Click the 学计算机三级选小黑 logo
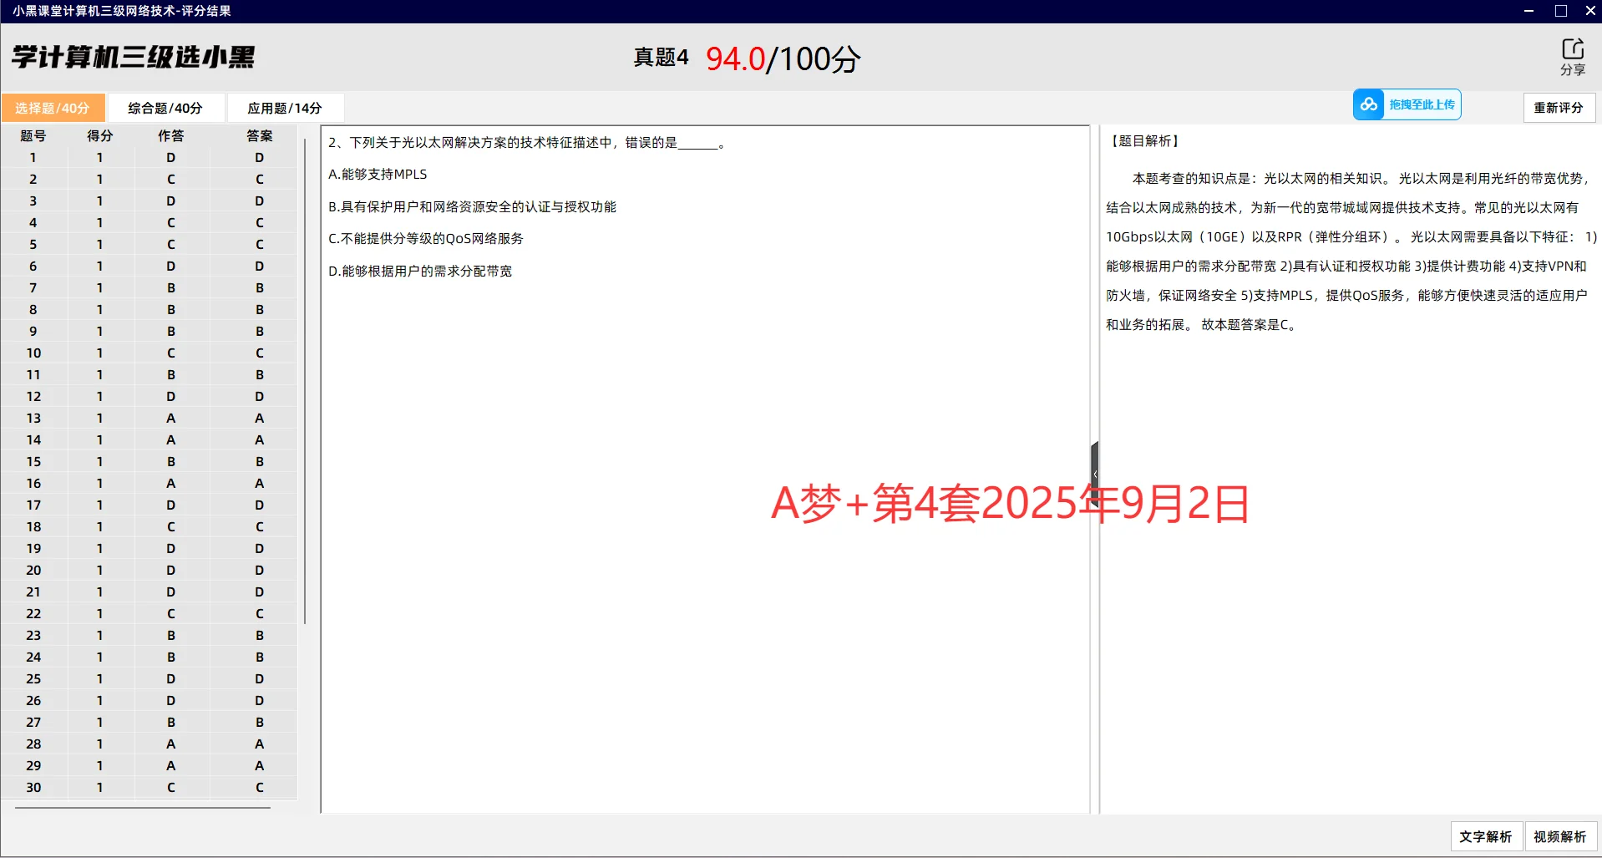This screenshot has height=858, width=1602. [x=132, y=56]
